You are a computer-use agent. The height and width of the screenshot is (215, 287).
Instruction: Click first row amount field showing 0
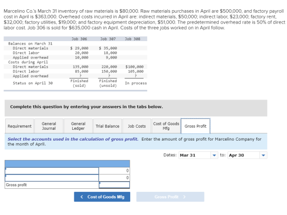pos(114,171)
